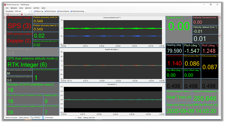Click the blue arrow next to Templates dropdown
Screen dimensions: 225x123
(32, 11)
